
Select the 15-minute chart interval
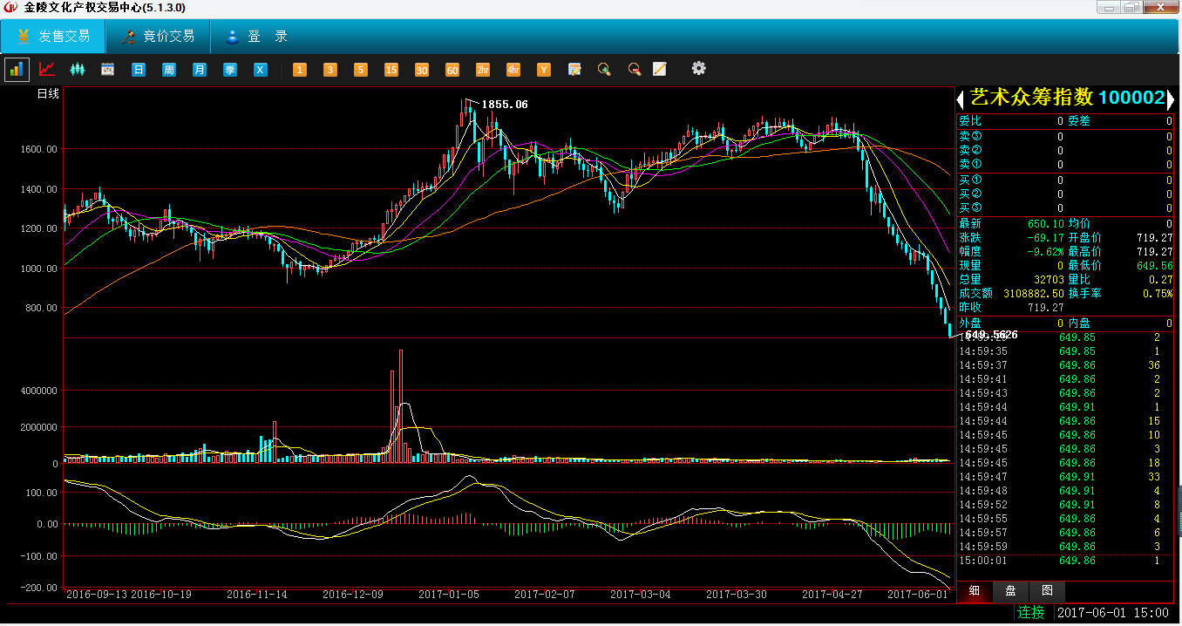pos(391,69)
